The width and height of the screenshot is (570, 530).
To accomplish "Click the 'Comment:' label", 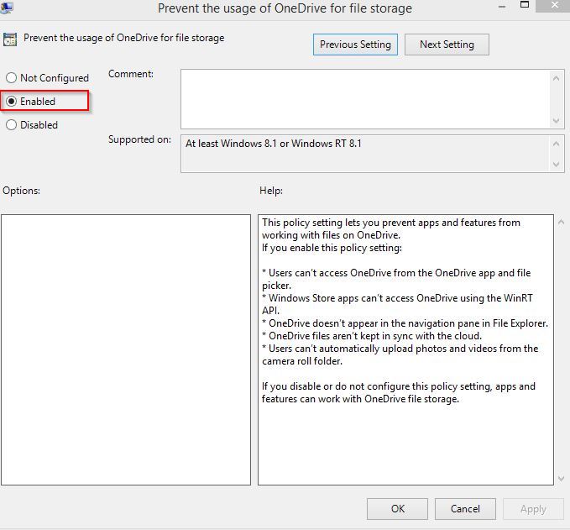I will 131,74.
